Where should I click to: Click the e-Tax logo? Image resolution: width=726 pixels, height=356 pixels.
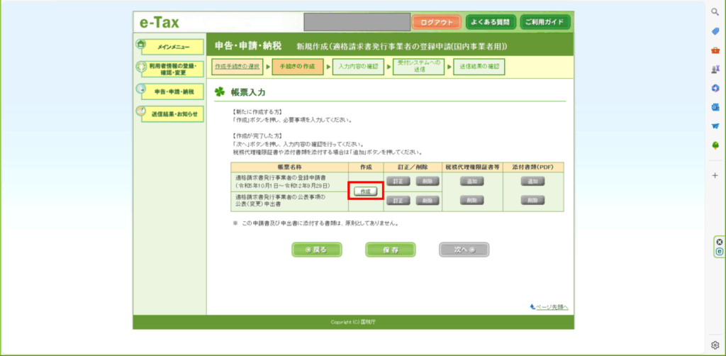coord(160,22)
